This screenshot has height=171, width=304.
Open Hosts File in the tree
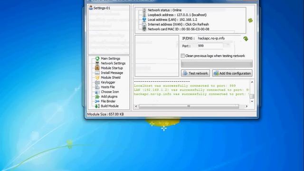pos(108,87)
